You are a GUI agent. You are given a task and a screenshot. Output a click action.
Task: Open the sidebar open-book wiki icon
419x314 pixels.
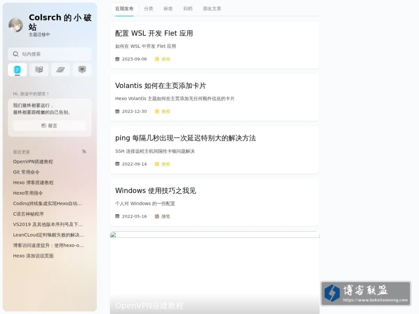pos(39,70)
